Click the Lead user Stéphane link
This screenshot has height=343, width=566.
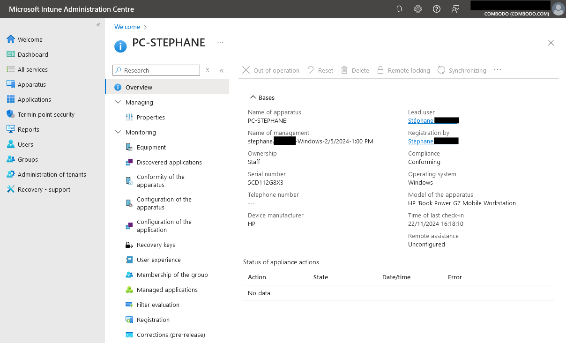[x=421, y=121]
